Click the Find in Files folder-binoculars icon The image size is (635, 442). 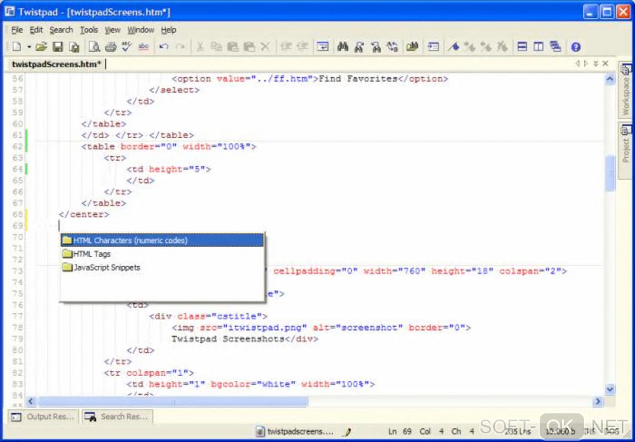click(x=412, y=47)
